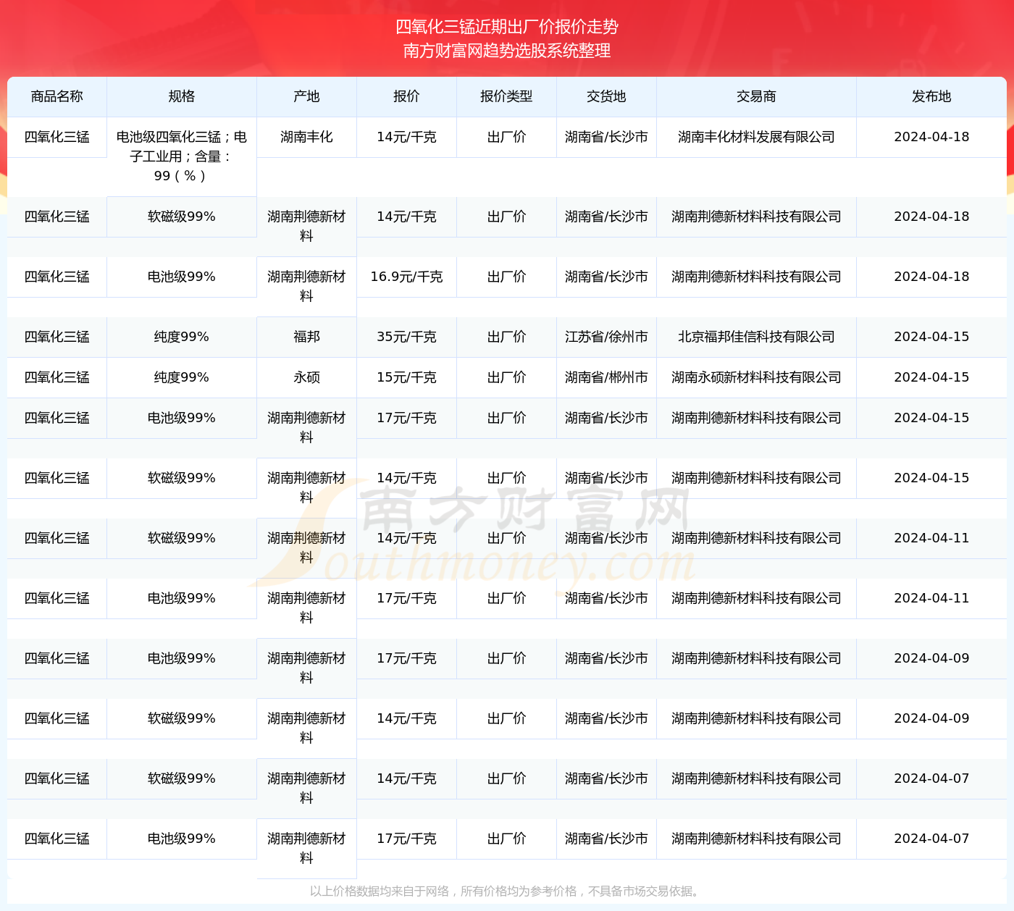Click the 交货地 column header
Image resolution: width=1014 pixels, height=911 pixels.
[606, 96]
